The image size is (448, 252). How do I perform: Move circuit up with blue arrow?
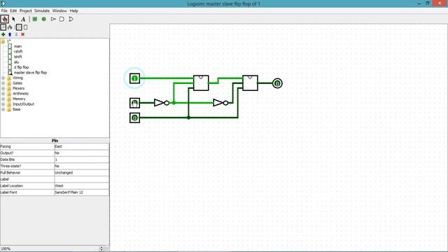pos(10,34)
